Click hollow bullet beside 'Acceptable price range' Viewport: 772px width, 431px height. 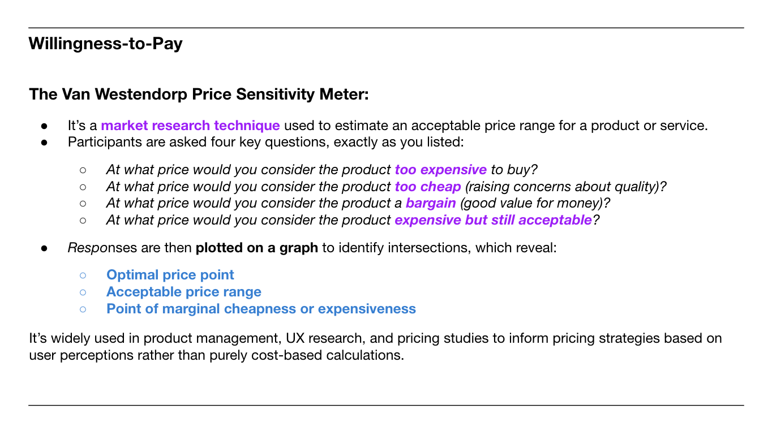point(83,292)
